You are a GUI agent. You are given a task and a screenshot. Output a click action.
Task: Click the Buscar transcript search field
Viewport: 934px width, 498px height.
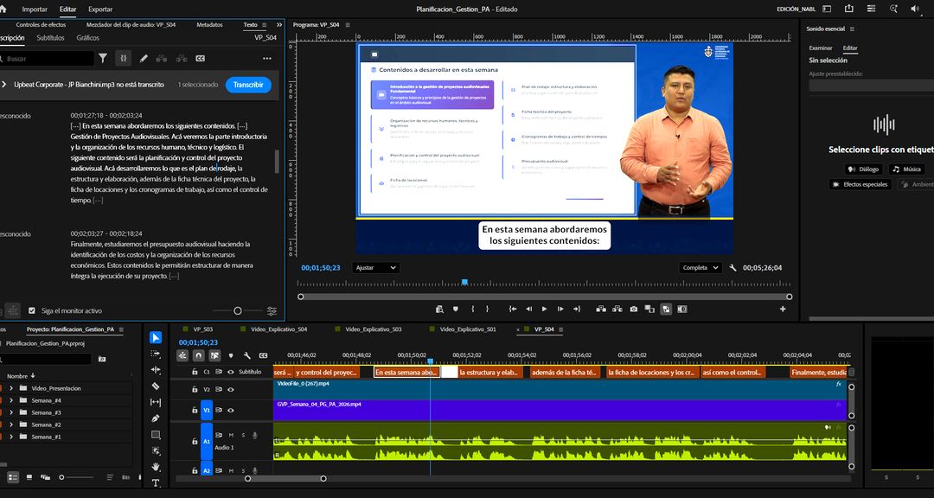pos(48,59)
